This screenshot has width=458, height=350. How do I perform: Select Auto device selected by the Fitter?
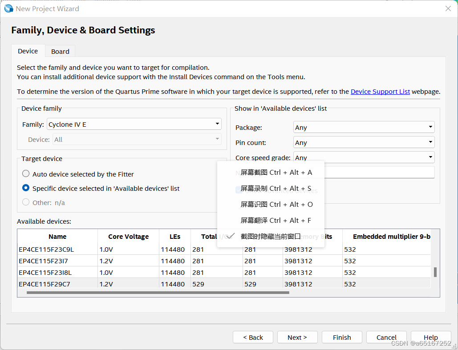(x=78, y=174)
